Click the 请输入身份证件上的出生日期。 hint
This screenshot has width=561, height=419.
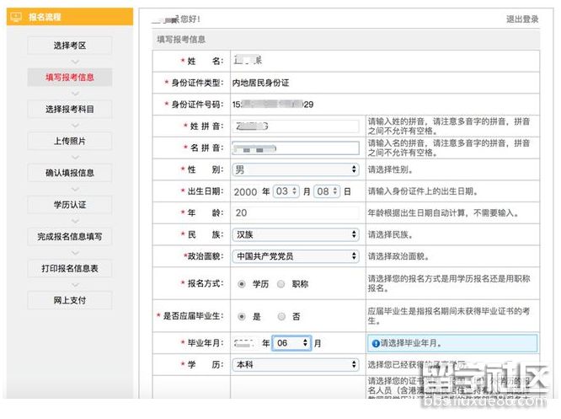[x=424, y=191]
